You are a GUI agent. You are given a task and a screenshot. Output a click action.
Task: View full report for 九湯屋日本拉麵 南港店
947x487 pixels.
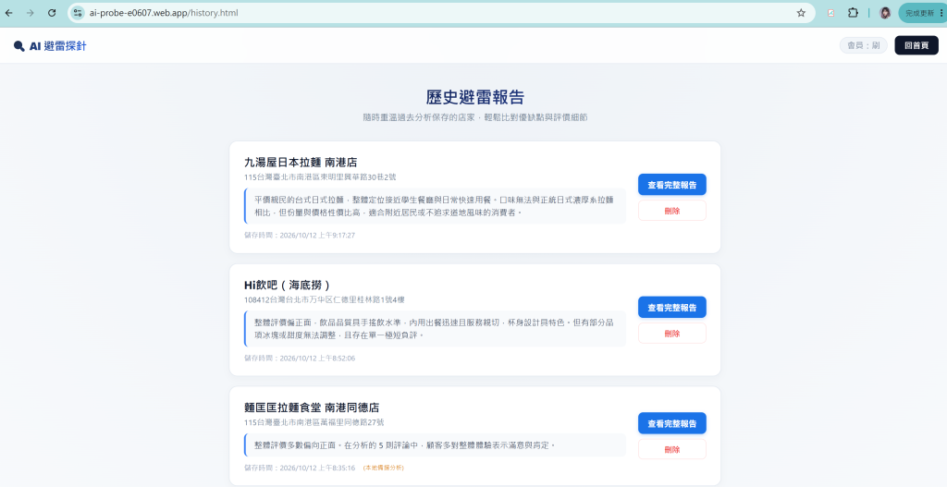[x=671, y=185]
